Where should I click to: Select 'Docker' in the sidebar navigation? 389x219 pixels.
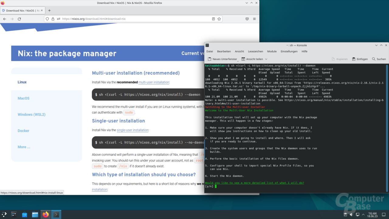[x=23, y=130]
